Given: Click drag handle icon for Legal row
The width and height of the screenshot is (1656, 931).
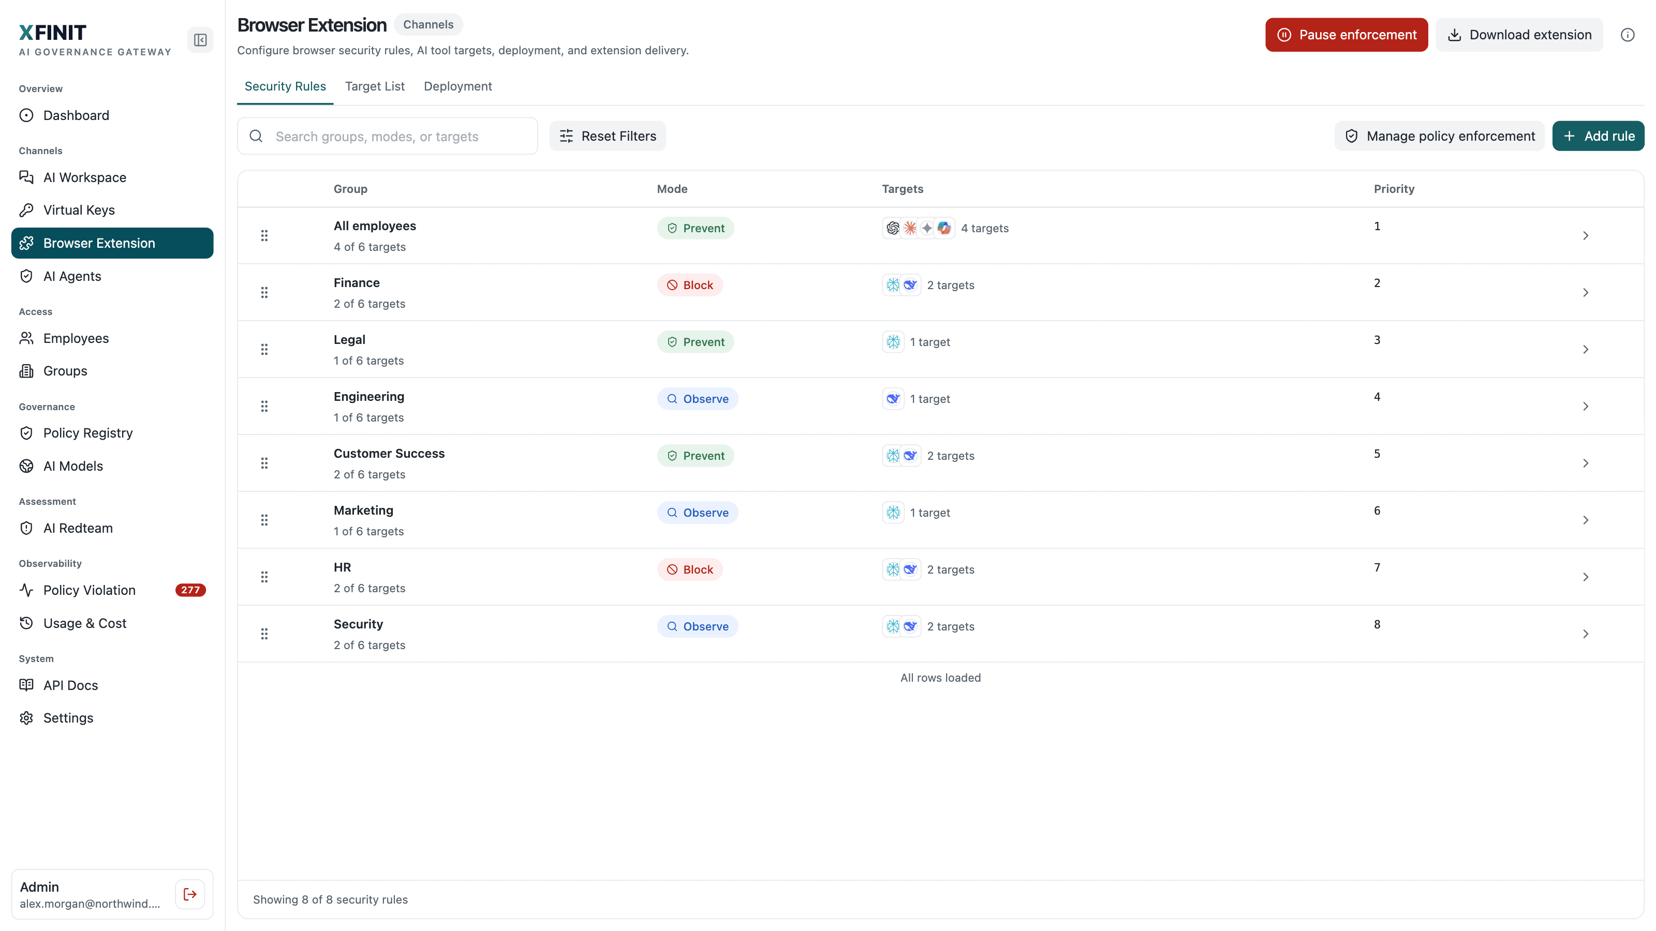Looking at the screenshot, I should click(264, 349).
